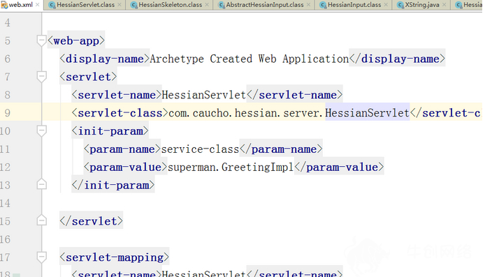Screen dimensions: 485x277
Task: Collapse the servlet tag fold on line 7
Action: pyautogui.click(x=41, y=77)
